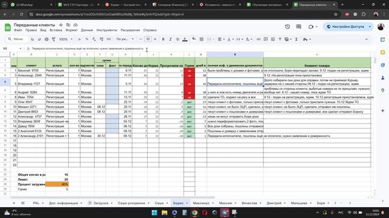Toggle strikethrough formatting
Image resolution: width=389 pixels, height=218 pixels.
point(177,39)
